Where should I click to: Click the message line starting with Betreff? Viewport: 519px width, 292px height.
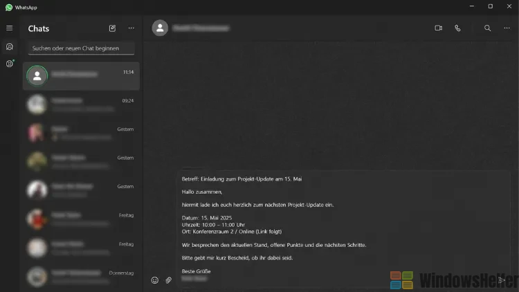(242, 179)
